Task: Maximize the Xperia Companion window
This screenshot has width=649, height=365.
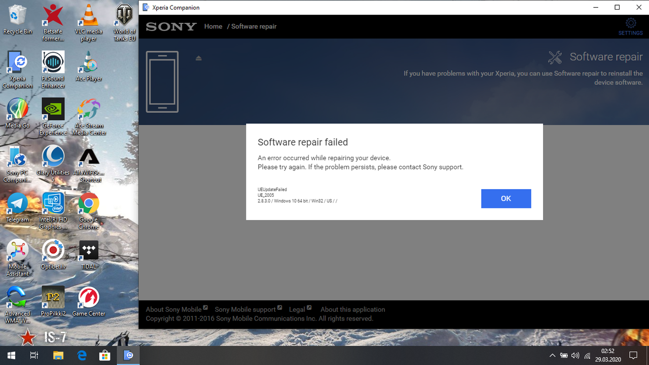Action: tap(617, 7)
